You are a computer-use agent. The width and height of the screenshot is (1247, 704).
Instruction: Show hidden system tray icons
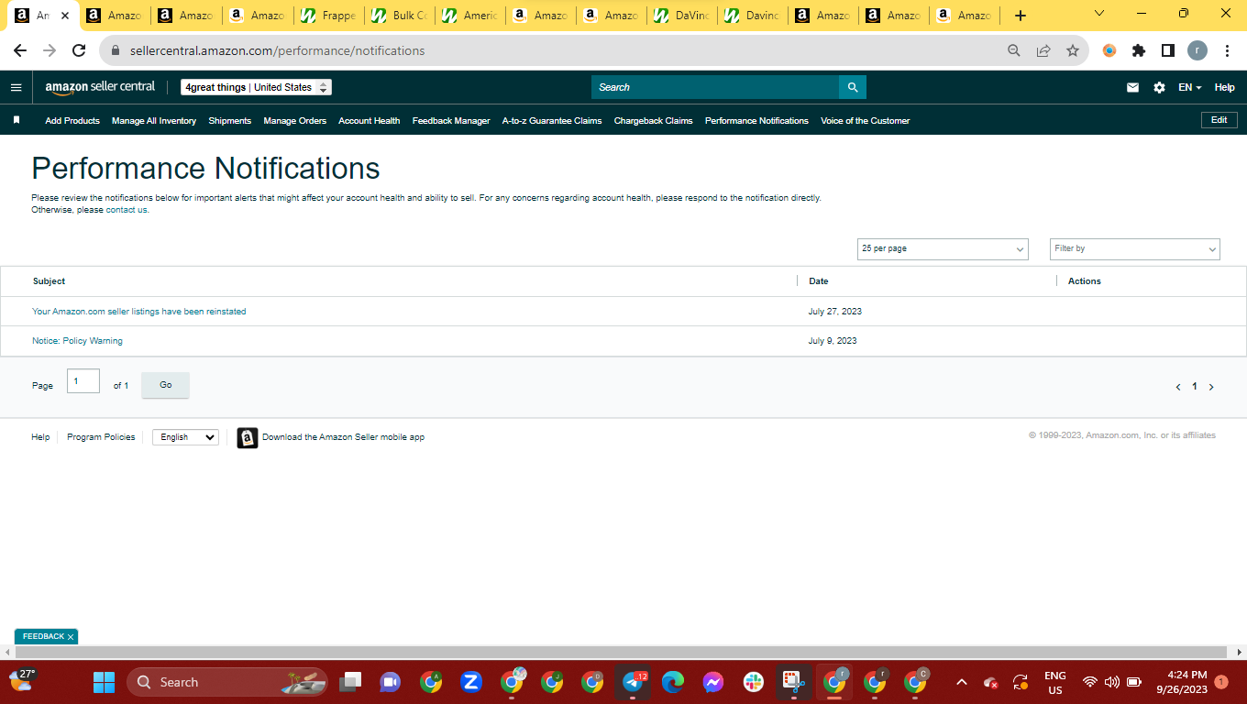pyautogui.click(x=961, y=682)
